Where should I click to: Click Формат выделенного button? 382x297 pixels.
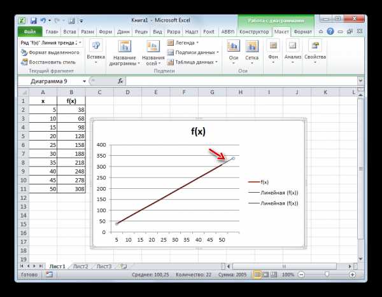click(50, 52)
